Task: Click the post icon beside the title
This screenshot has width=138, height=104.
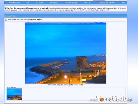Action: [6, 20]
